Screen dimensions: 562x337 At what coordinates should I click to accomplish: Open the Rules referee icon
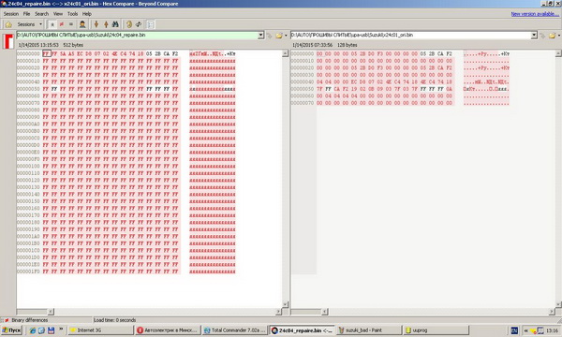(x=82, y=24)
